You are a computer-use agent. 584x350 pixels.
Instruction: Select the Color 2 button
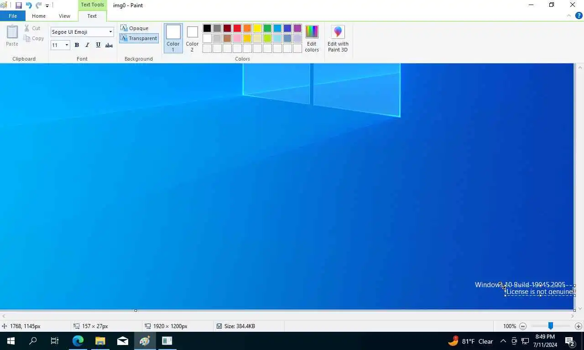coord(192,38)
